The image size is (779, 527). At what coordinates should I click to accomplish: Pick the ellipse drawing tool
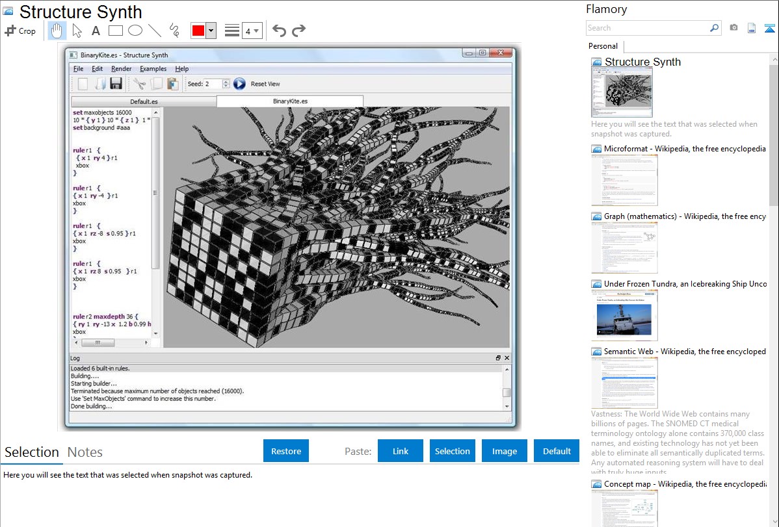(135, 31)
